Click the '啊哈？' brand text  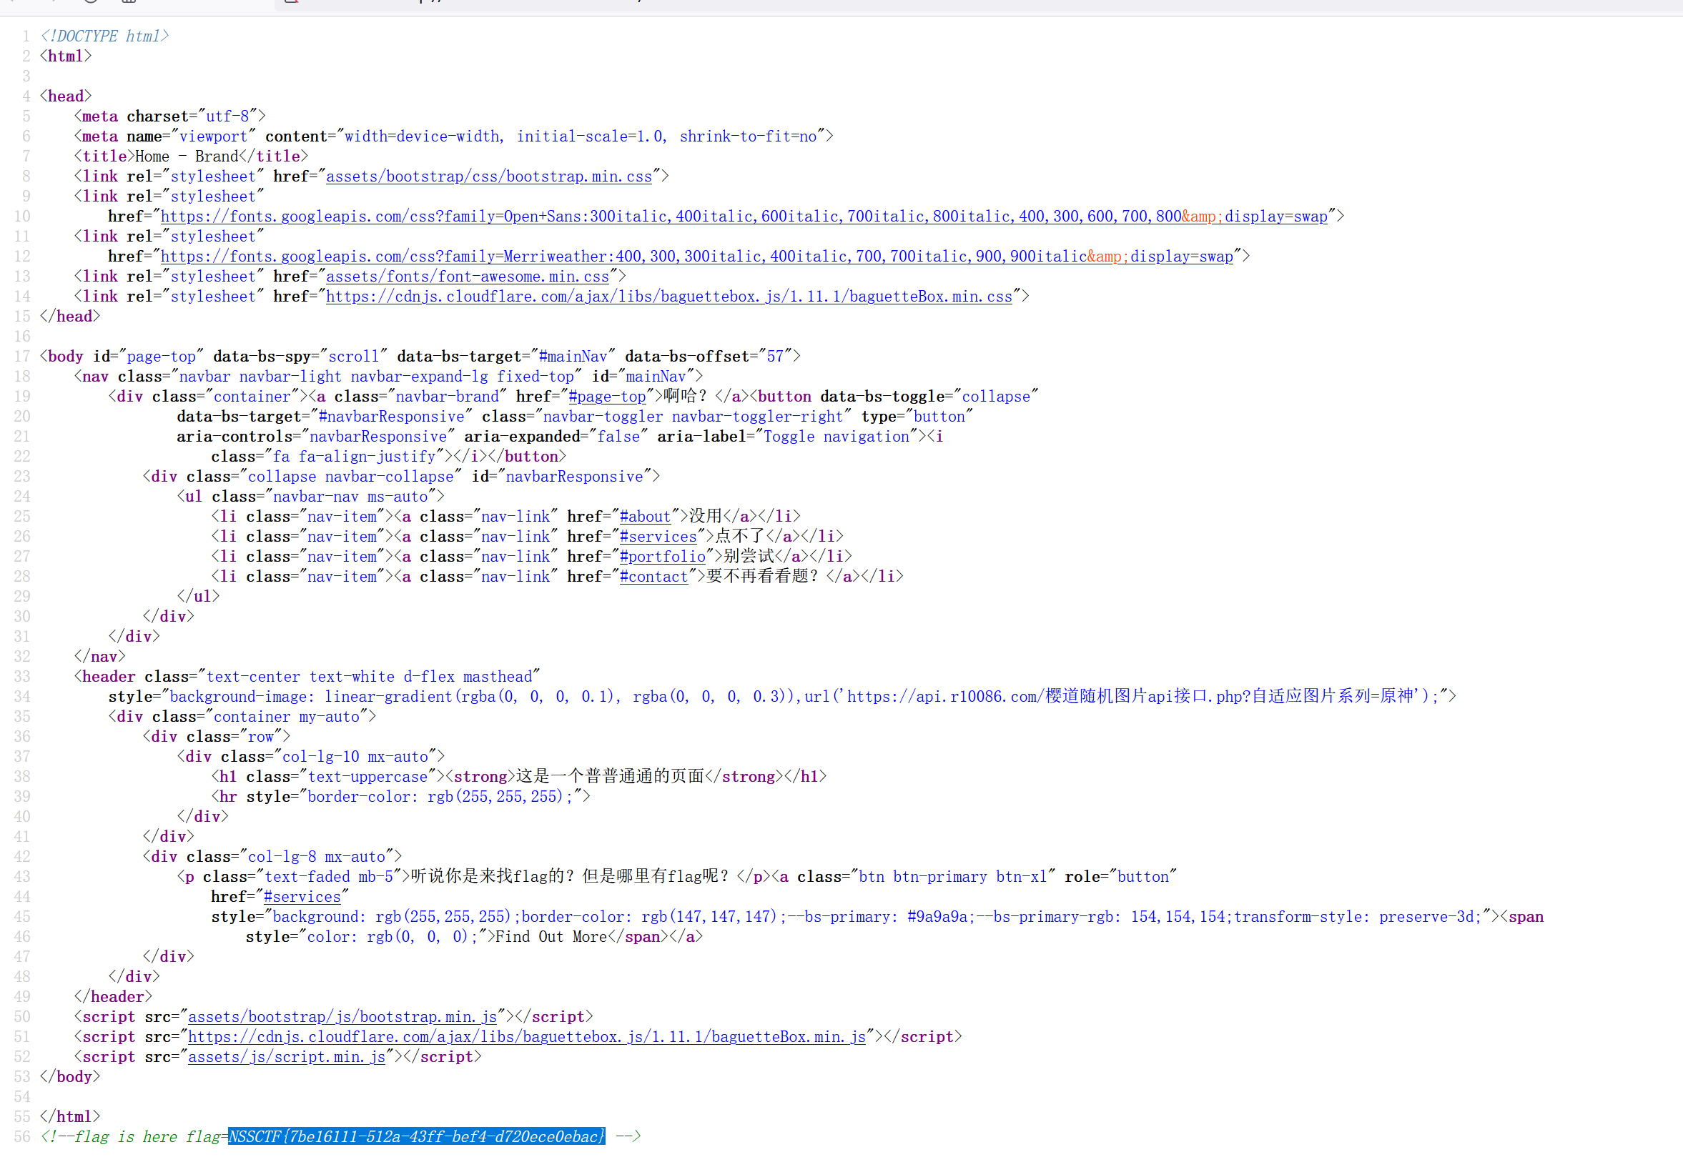click(x=686, y=397)
